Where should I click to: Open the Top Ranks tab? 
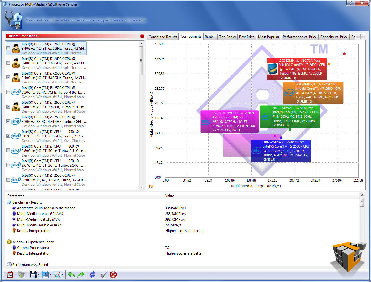[227, 37]
